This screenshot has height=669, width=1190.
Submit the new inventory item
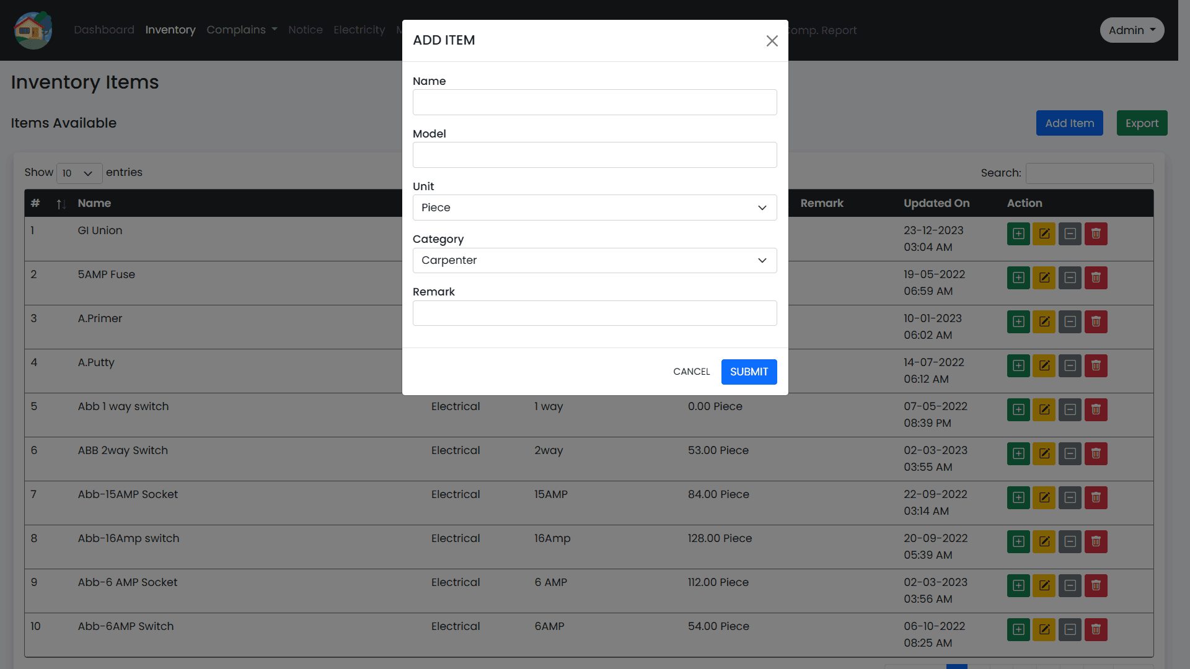point(749,372)
